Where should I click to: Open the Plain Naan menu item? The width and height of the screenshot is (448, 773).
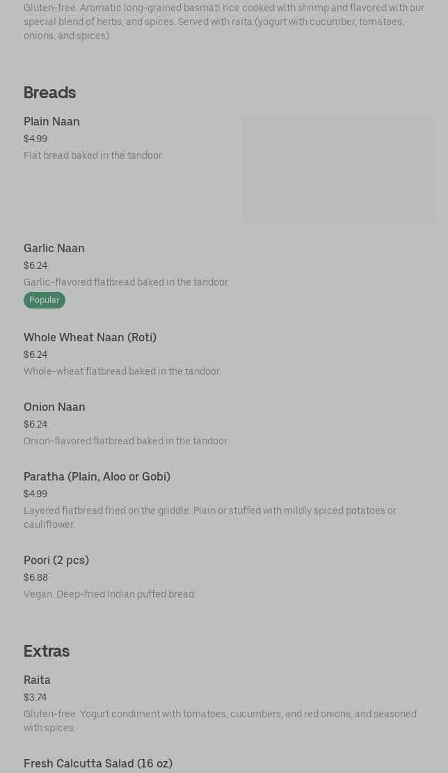tap(51, 122)
